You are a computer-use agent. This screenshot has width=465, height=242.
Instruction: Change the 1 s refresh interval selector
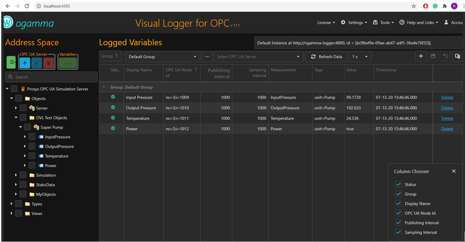pos(359,56)
